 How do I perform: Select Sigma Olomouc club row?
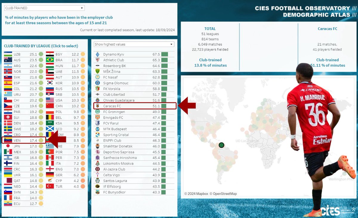tap(134, 83)
